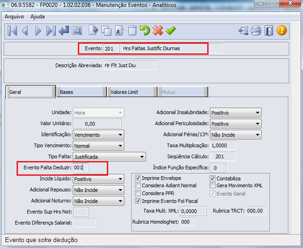Go to the first record
Viewport: 303px width, 248px height.
(x=12, y=31)
